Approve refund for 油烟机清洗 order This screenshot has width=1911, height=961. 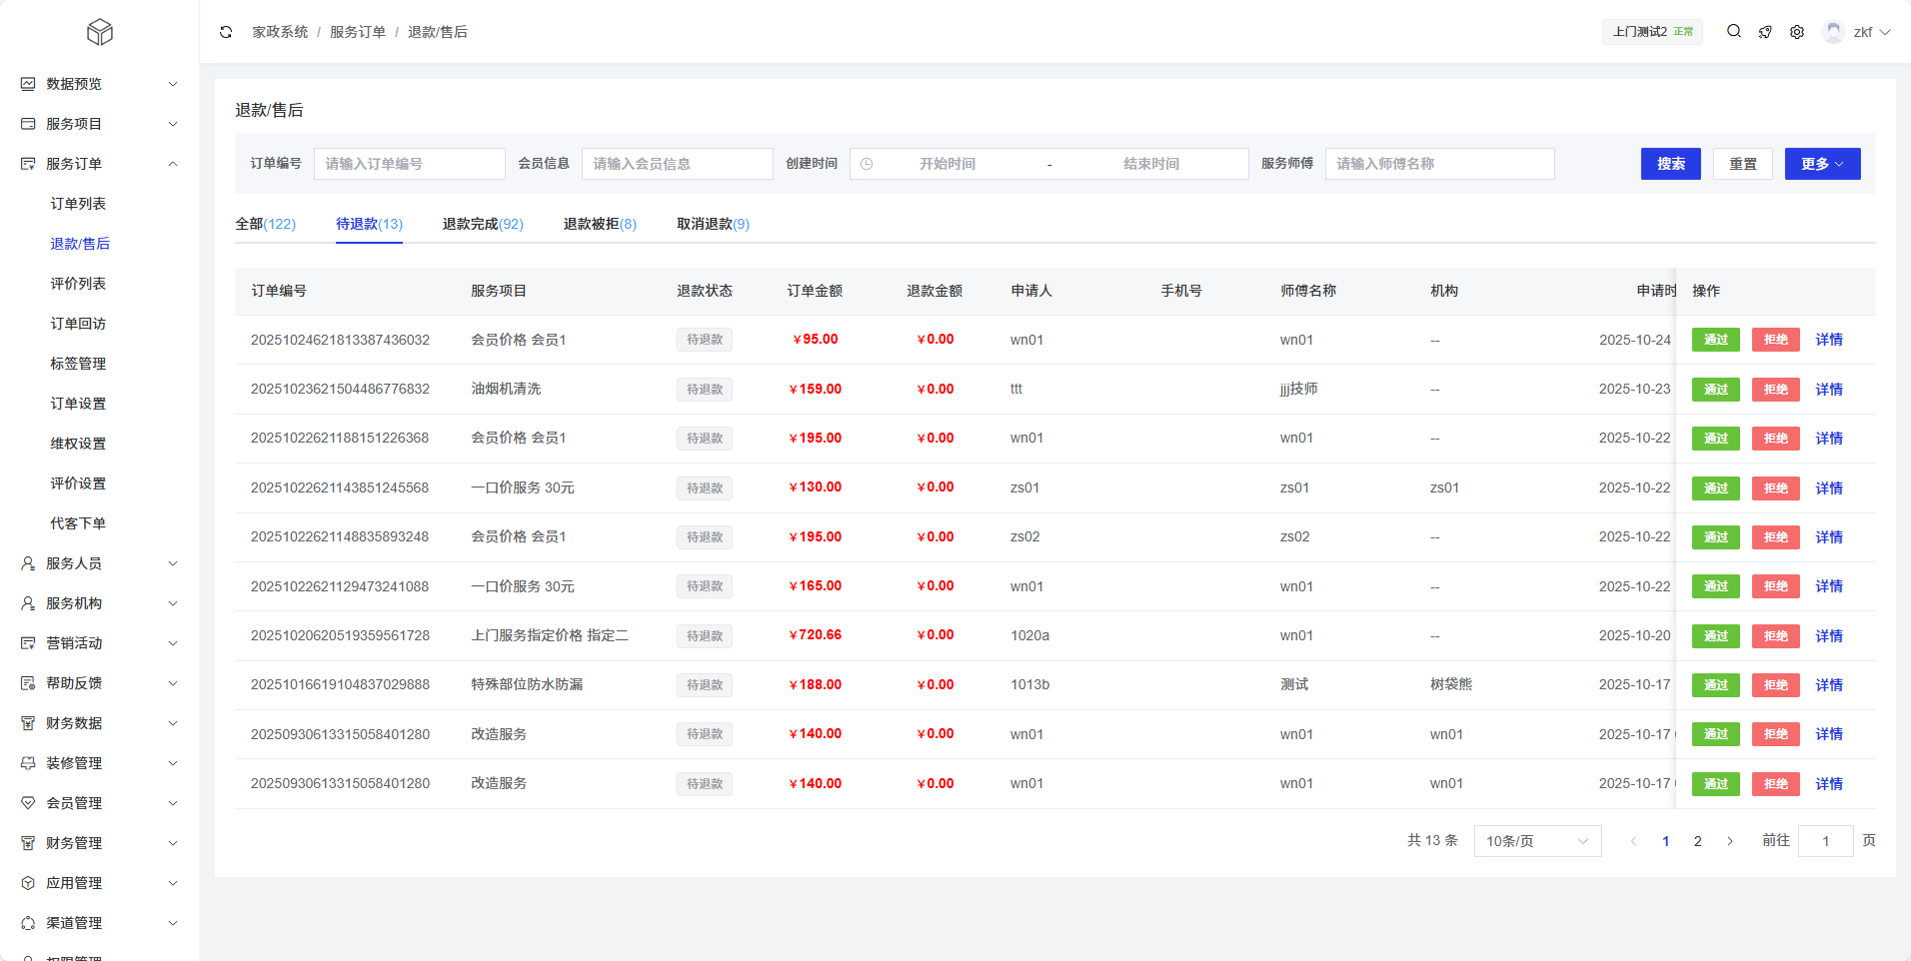(1715, 390)
